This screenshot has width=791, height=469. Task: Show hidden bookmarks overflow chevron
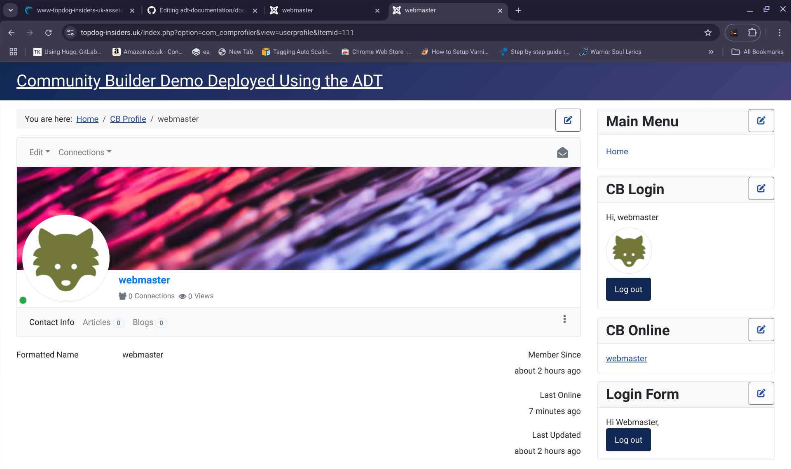711,52
